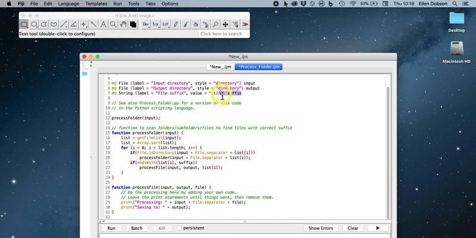Open the Tabs menu
Screen dimensions: 476x238
pyautogui.click(x=151, y=4)
